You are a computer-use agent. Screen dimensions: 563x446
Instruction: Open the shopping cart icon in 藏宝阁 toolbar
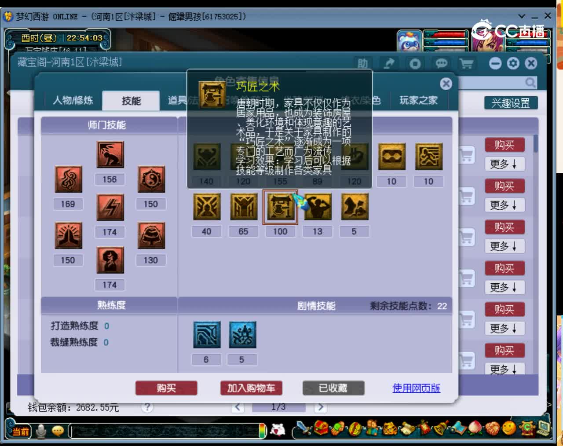(x=466, y=64)
